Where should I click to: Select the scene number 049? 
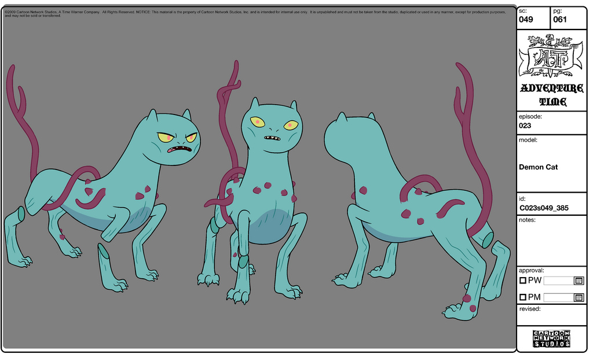click(526, 20)
